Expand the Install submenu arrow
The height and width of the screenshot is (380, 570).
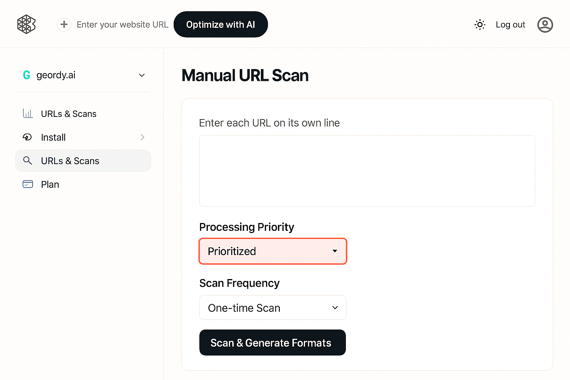pyautogui.click(x=142, y=137)
